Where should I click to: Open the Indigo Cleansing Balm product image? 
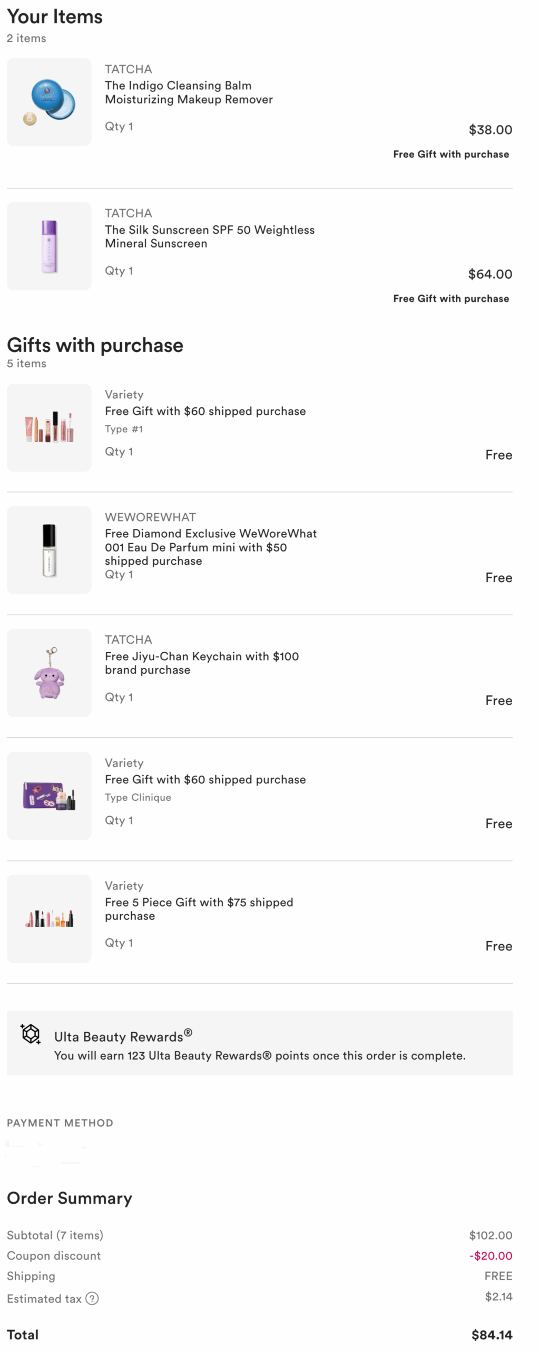49,102
